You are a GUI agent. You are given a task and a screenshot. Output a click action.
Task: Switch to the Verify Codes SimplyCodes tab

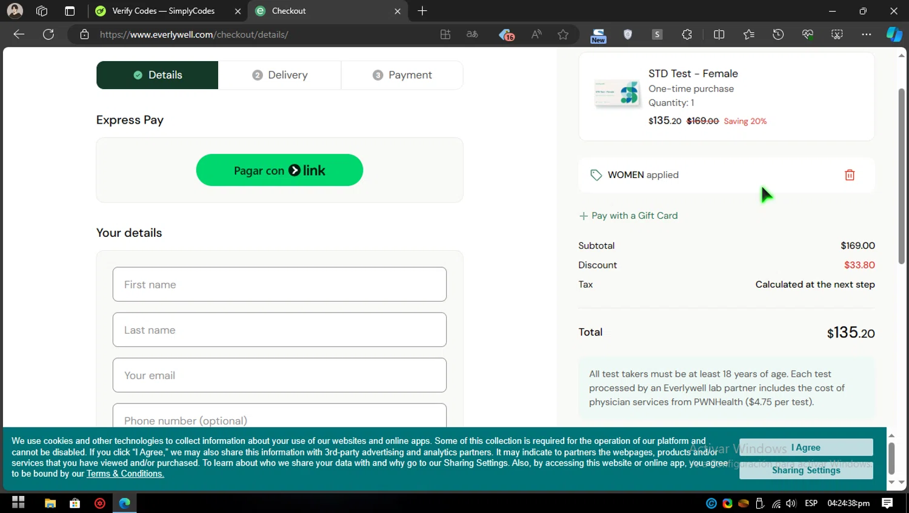tap(163, 11)
